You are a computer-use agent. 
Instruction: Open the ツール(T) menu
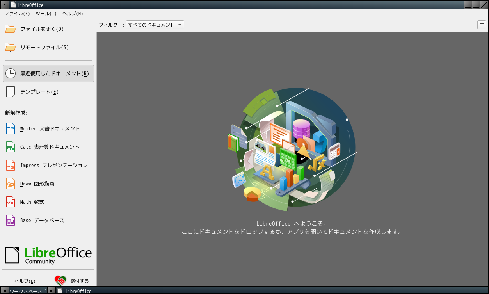click(46, 14)
